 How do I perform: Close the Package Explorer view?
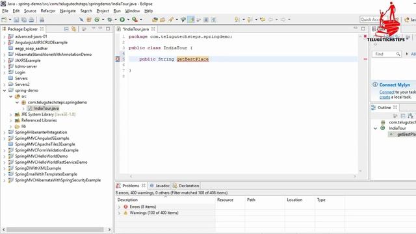(x=42, y=29)
